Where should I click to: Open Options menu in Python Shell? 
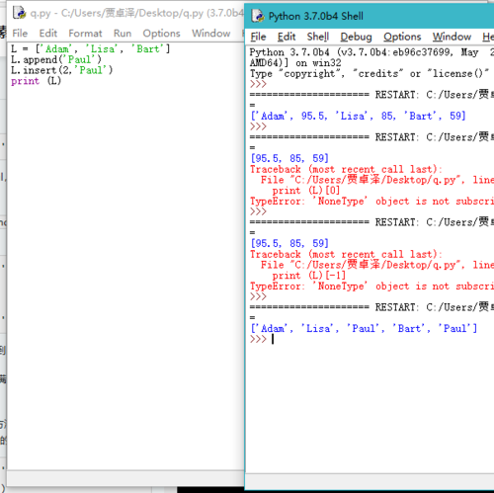[x=402, y=37]
